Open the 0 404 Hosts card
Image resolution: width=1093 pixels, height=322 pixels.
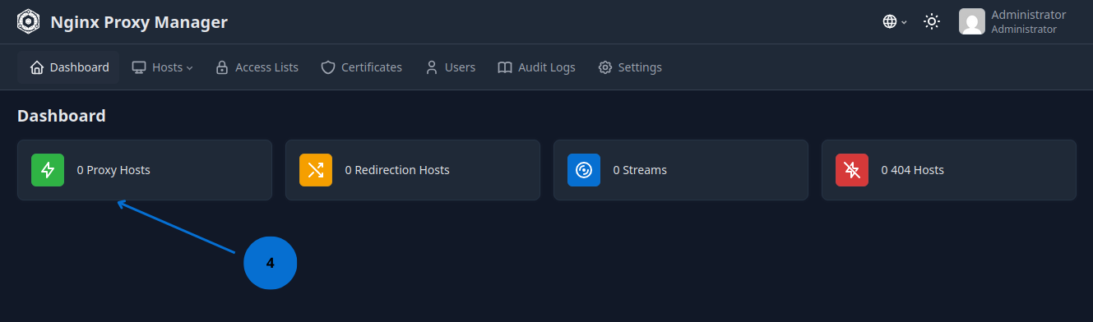(949, 170)
